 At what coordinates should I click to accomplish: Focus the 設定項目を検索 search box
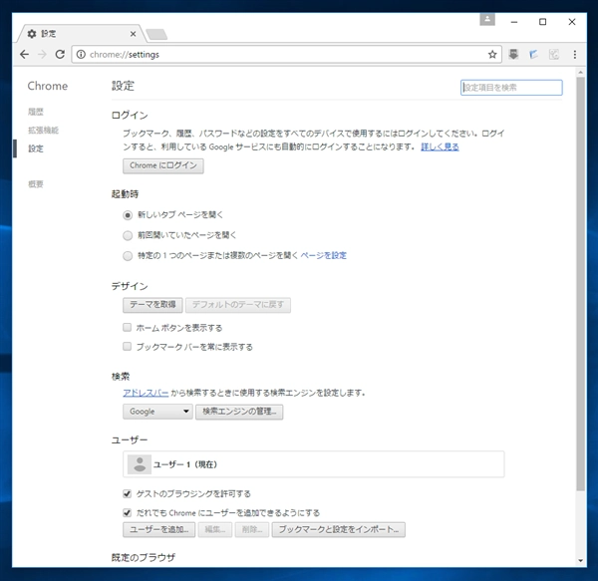(x=511, y=88)
